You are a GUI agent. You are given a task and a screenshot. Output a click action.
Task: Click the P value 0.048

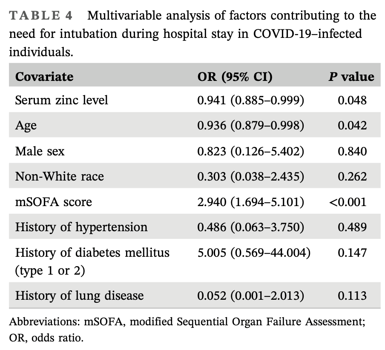tap(352, 100)
